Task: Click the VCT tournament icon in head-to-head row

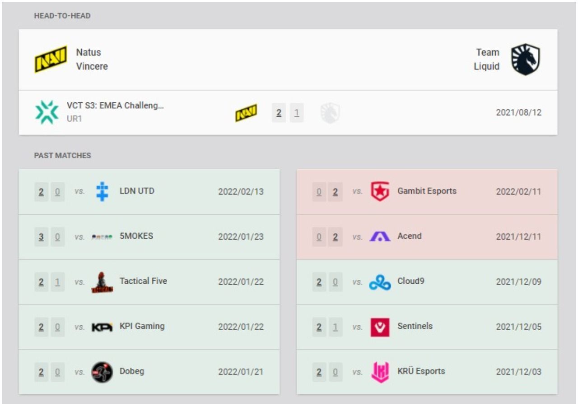Action: click(x=47, y=112)
